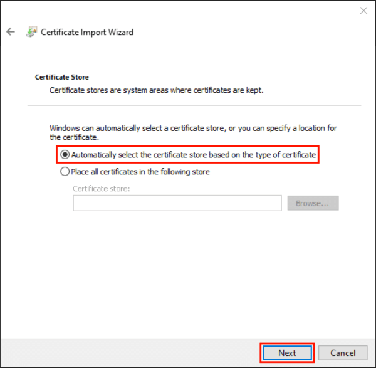Click inside the Certificate store text field
Viewport: 376px width, 368px height.
click(x=177, y=203)
